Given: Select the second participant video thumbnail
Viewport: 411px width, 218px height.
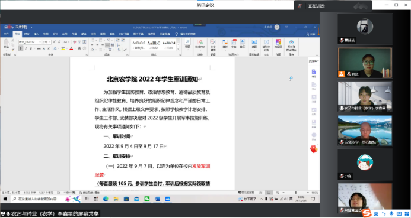Looking at the screenshot, I should pyautogui.click(x=365, y=63).
